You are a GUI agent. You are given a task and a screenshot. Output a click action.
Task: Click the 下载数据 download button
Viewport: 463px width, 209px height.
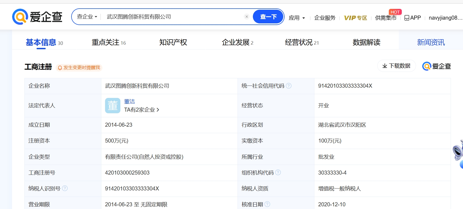397,66
